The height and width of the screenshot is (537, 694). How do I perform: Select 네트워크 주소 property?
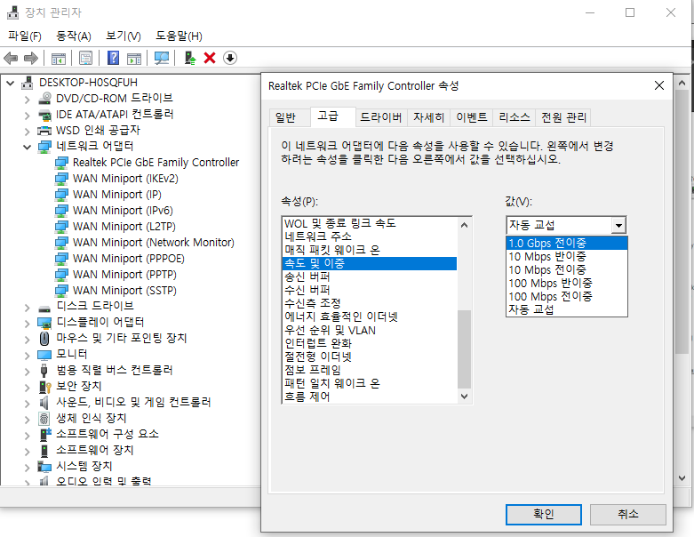click(x=370, y=236)
